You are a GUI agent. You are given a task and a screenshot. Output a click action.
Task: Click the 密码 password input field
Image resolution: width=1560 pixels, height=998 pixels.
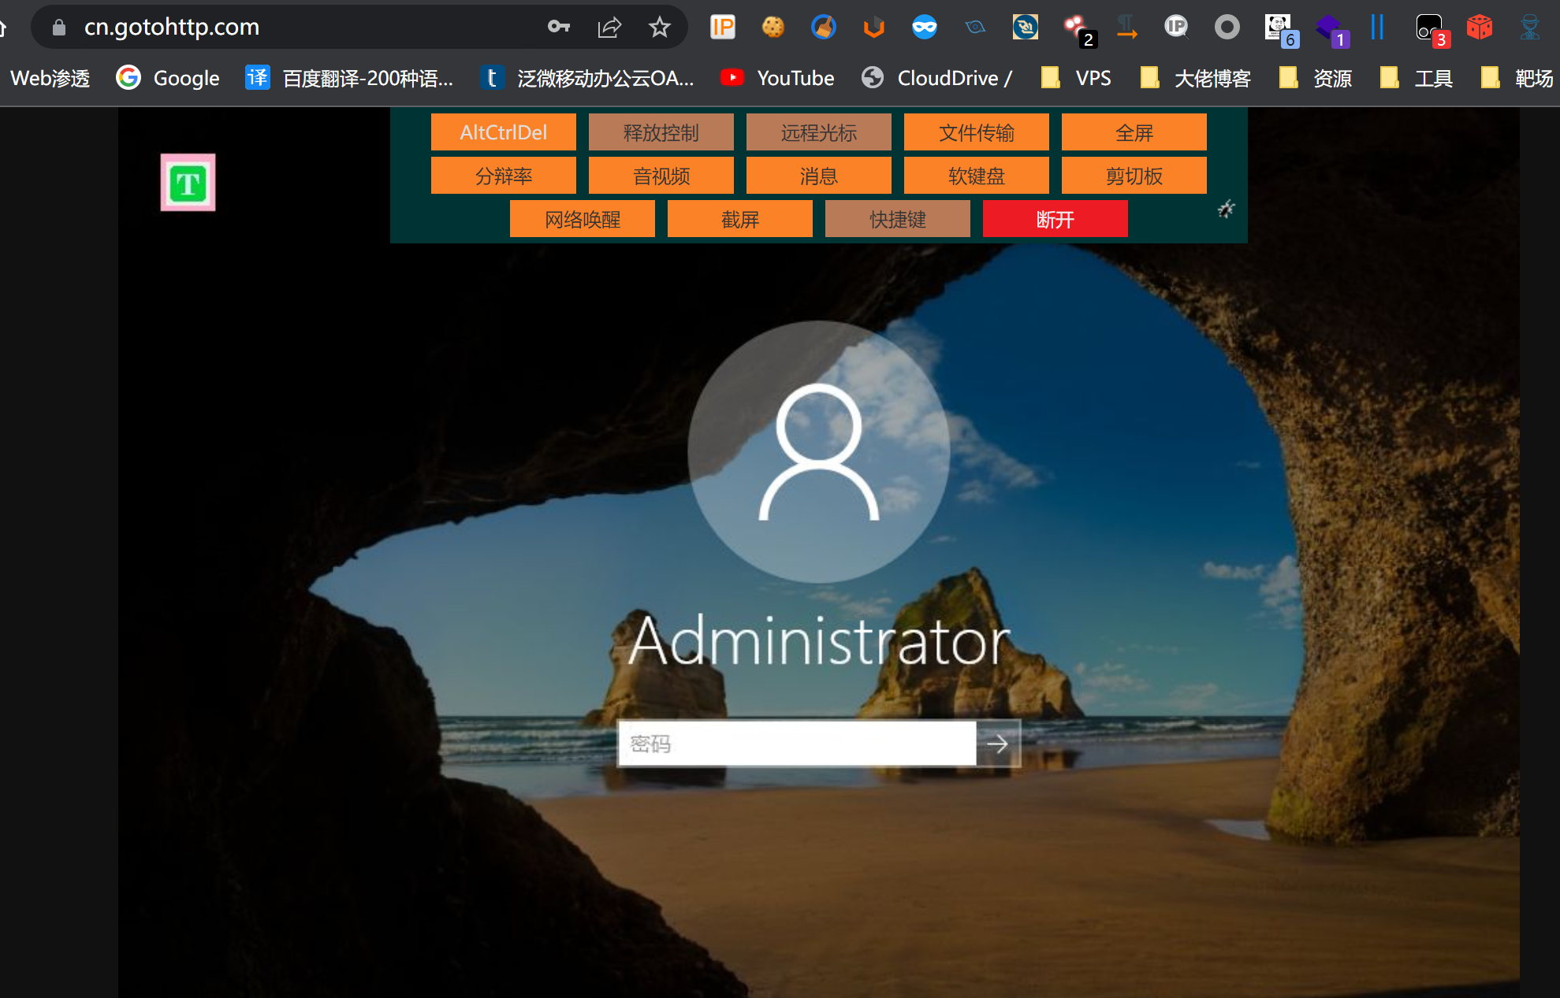pyautogui.click(x=796, y=744)
